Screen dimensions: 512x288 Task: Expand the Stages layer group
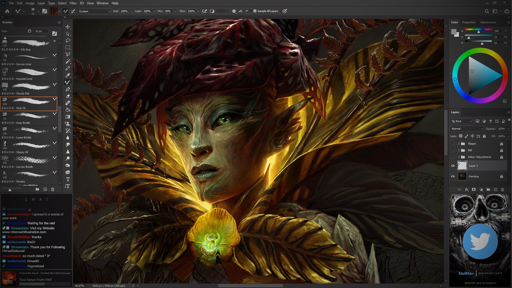459,144
